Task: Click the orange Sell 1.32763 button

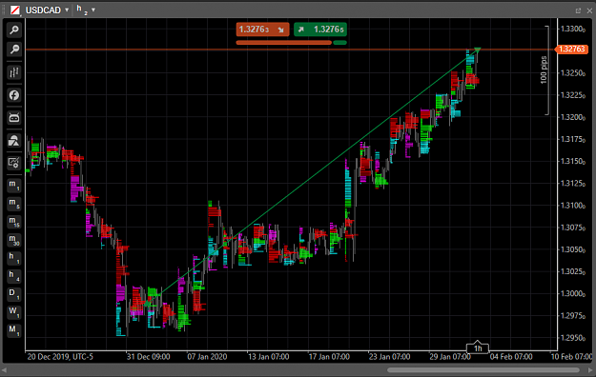Action: click(x=262, y=30)
